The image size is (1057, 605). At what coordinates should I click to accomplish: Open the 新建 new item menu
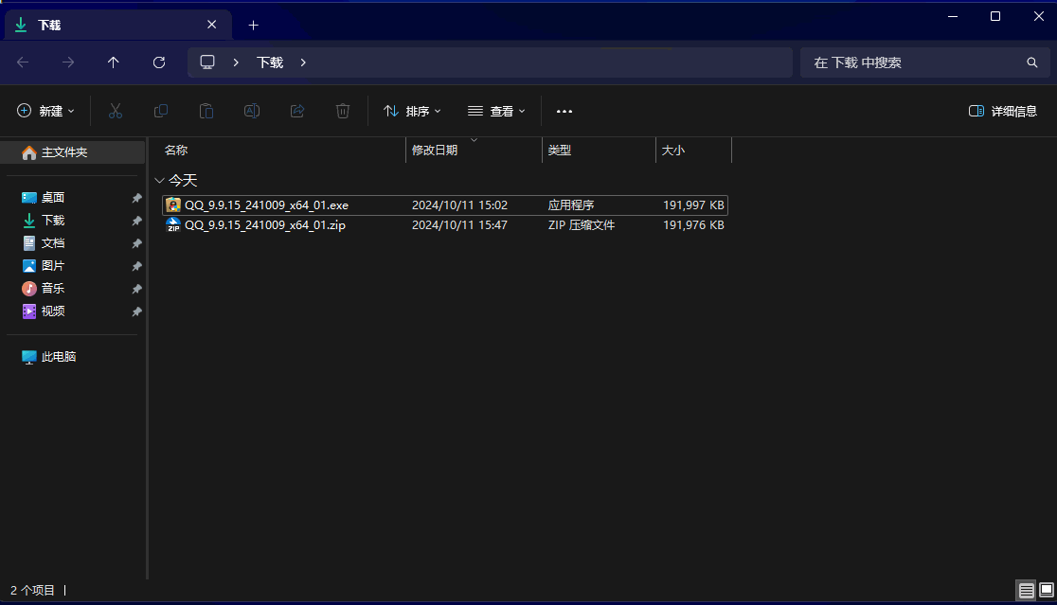click(x=45, y=111)
